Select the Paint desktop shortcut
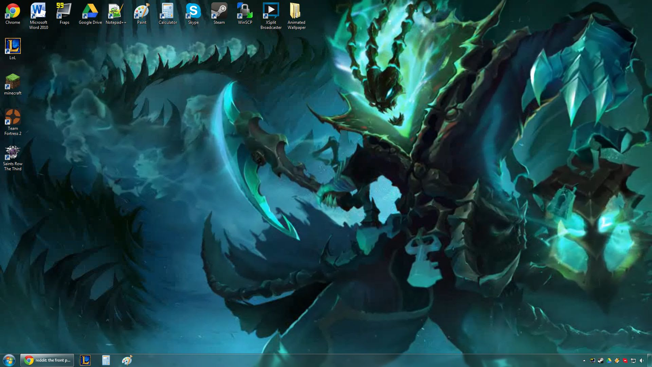The image size is (652, 367). [142, 14]
